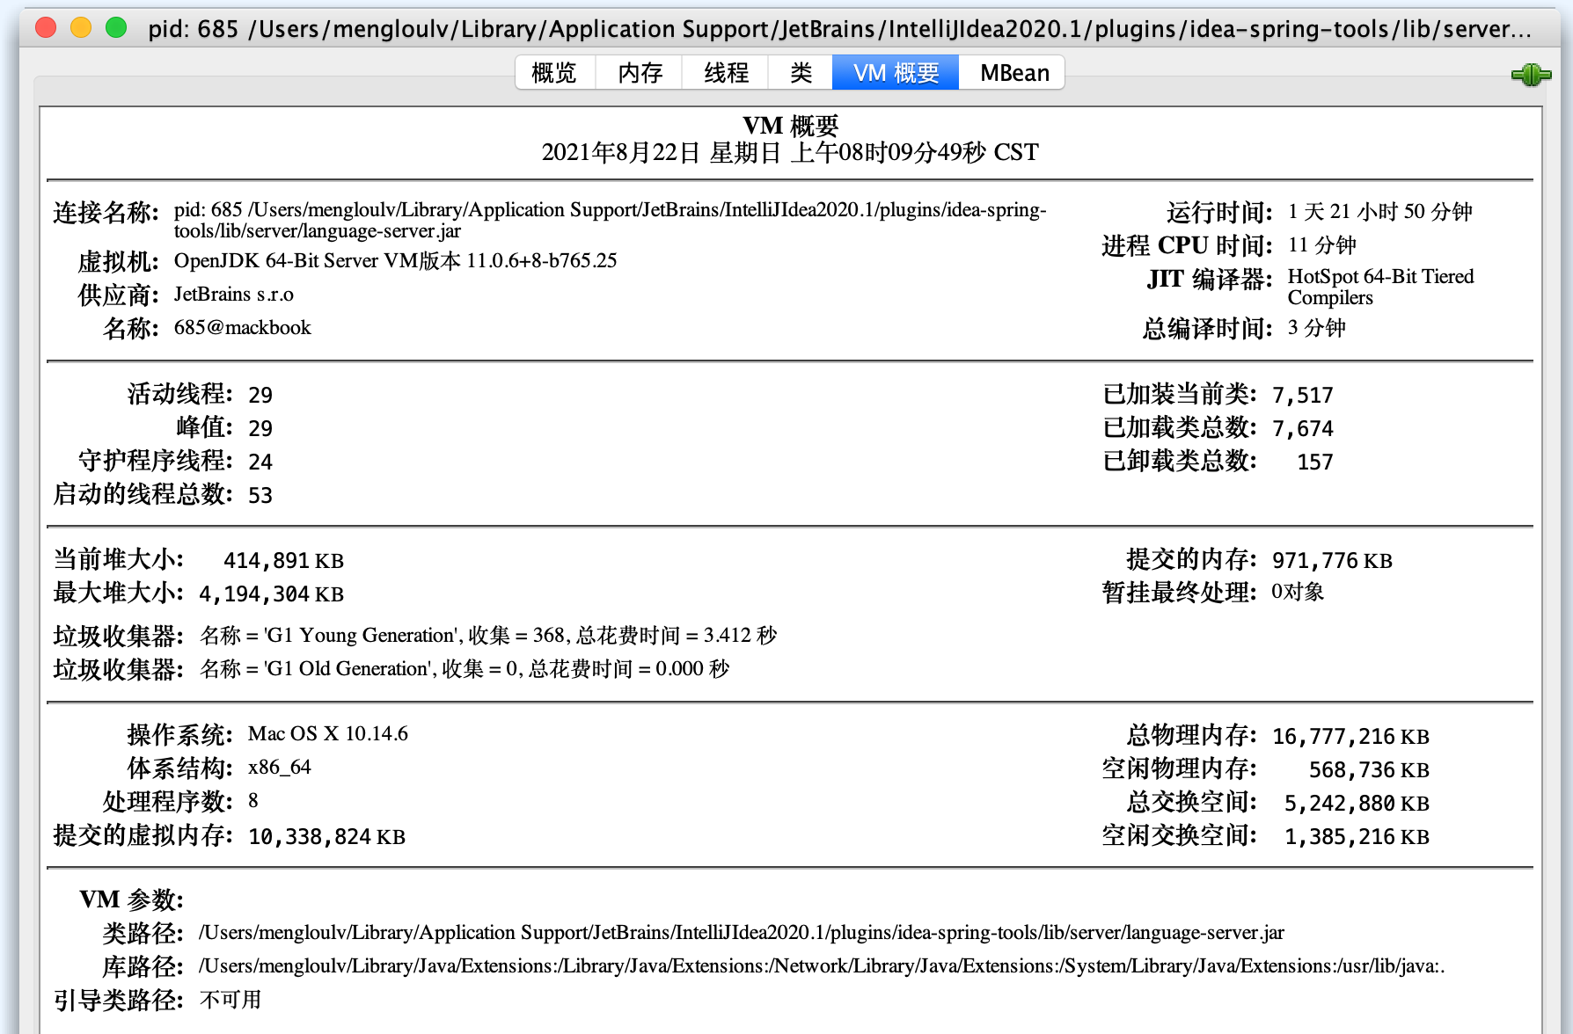1573x1034 pixels.
Task: Click the connection name language-server.jar path
Action: coord(610,220)
